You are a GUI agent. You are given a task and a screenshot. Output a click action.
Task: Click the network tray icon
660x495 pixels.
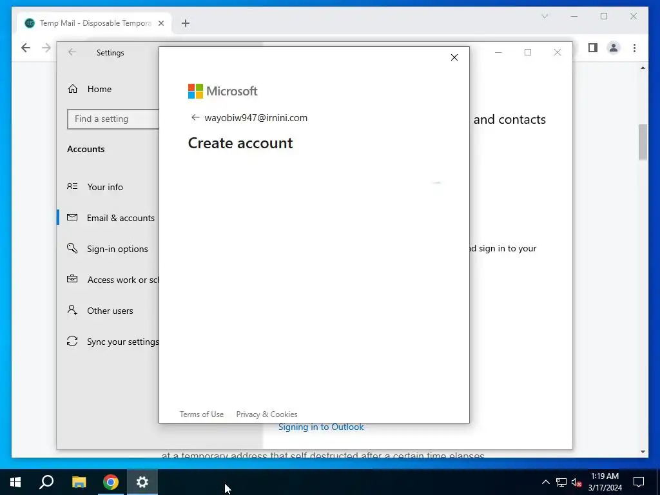[561, 482]
